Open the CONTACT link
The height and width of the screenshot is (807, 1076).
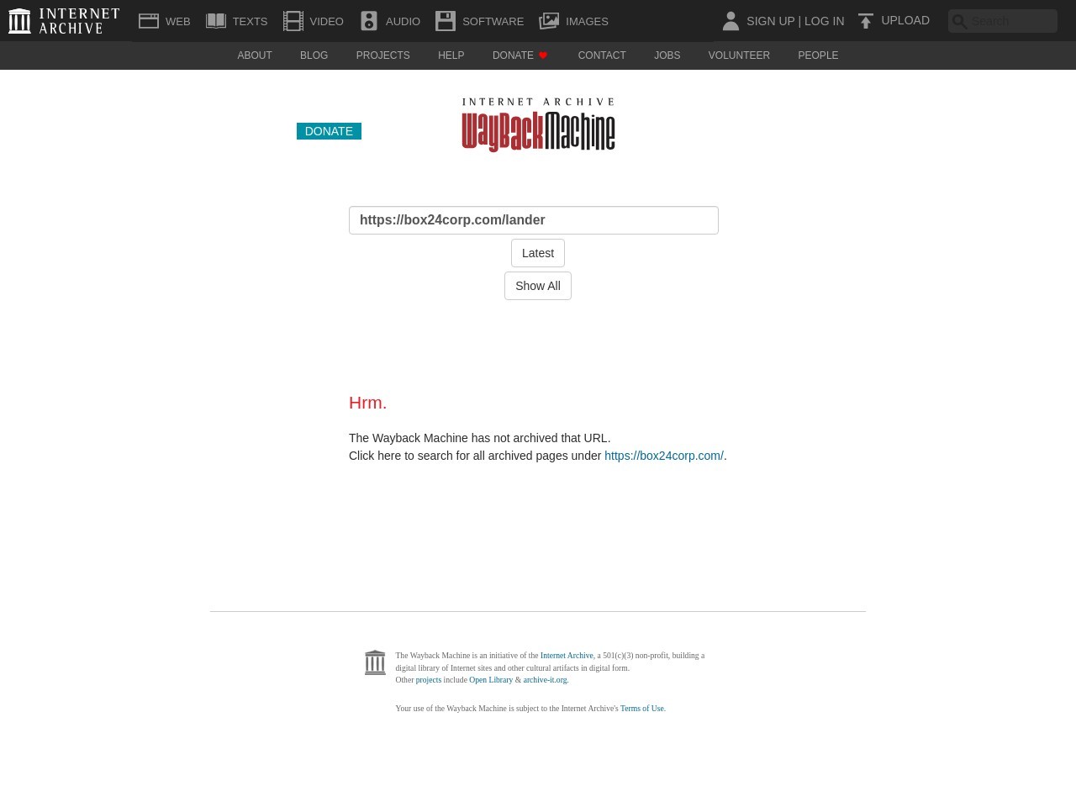tap(602, 55)
